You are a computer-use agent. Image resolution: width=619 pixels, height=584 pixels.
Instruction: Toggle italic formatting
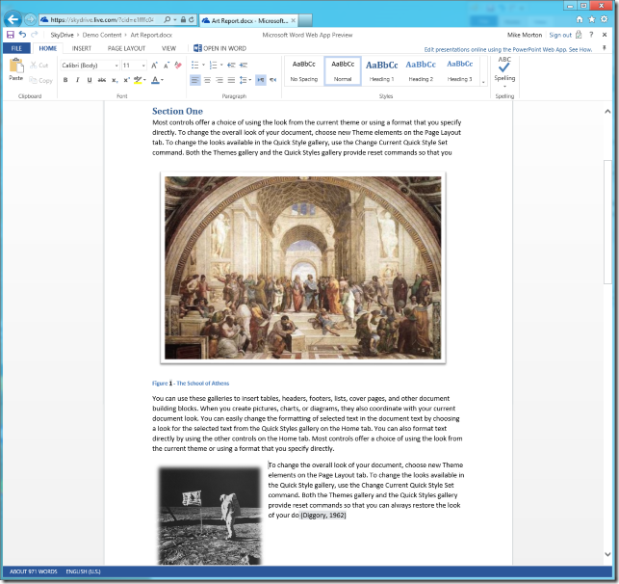[x=78, y=80]
